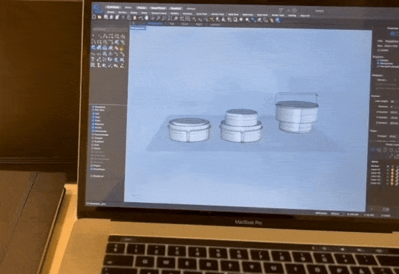Toggle SmartTrack in top bar
This screenshot has height=274, width=399.
158,8
